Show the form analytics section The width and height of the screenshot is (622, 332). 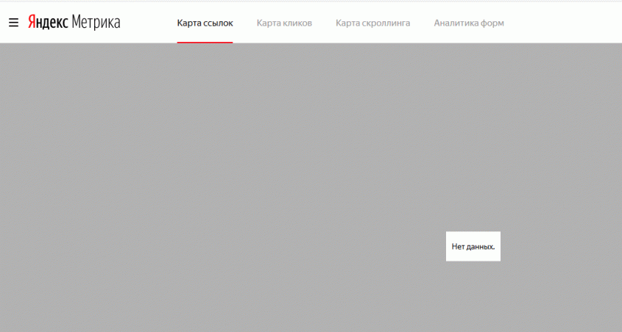click(x=469, y=24)
